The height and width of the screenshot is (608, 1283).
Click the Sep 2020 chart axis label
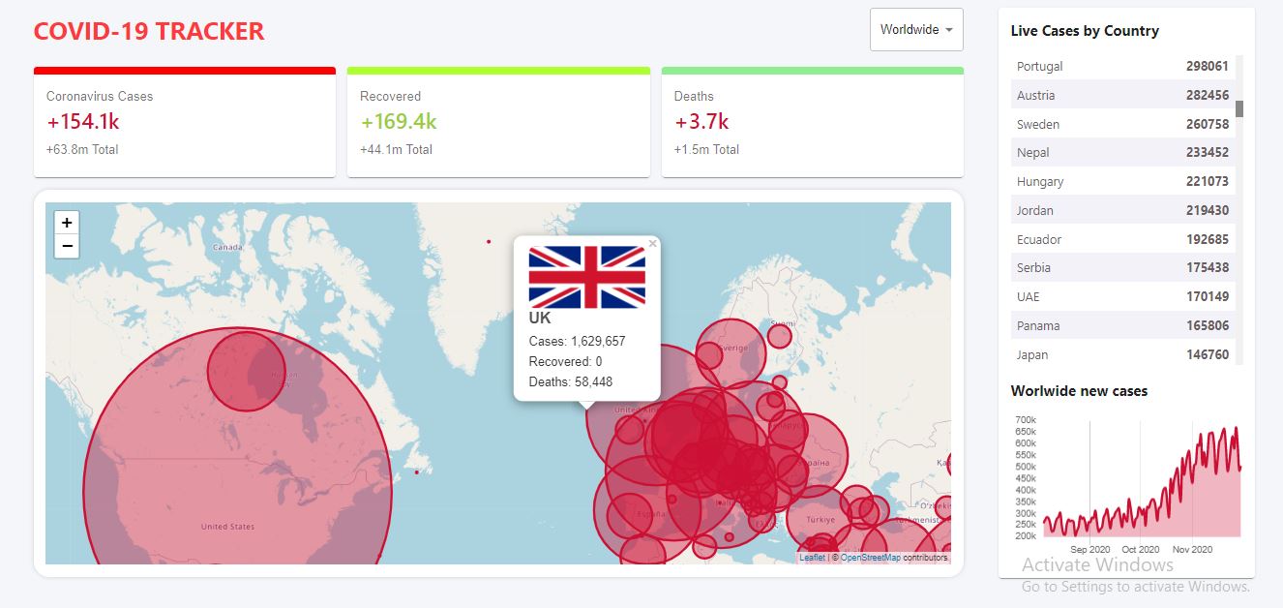click(x=1090, y=549)
